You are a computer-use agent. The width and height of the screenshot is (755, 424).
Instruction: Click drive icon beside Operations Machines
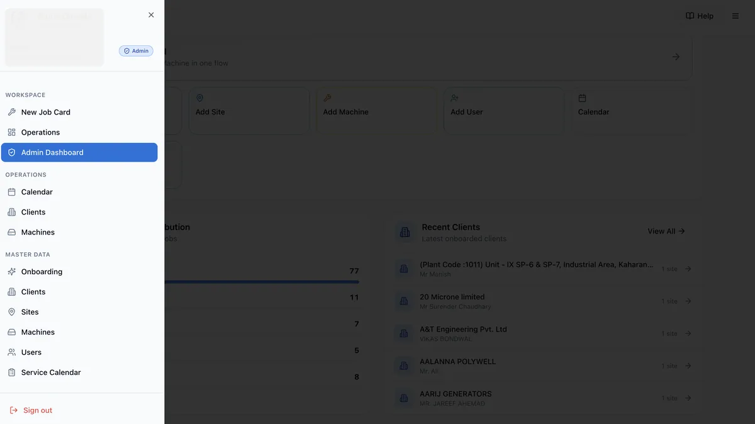(11, 232)
